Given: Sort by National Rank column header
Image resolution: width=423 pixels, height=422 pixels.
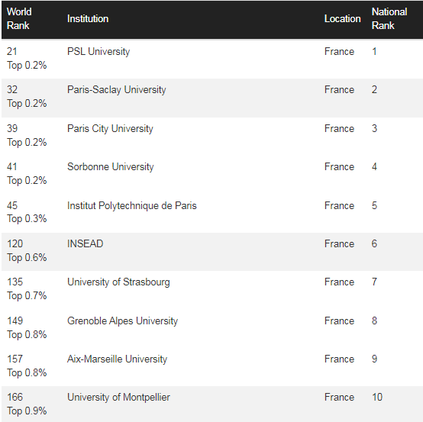Looking at the screenshot, I should 389,18.
